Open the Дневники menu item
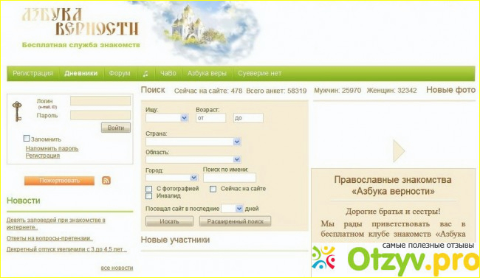The width and height of the screenshot is (480, 278). click(x=80, y=74)
